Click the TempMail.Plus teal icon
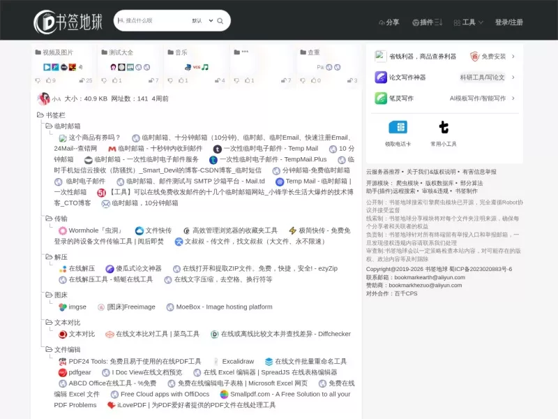The height and width of the screenshot is (419, 558). pos(213,160)
